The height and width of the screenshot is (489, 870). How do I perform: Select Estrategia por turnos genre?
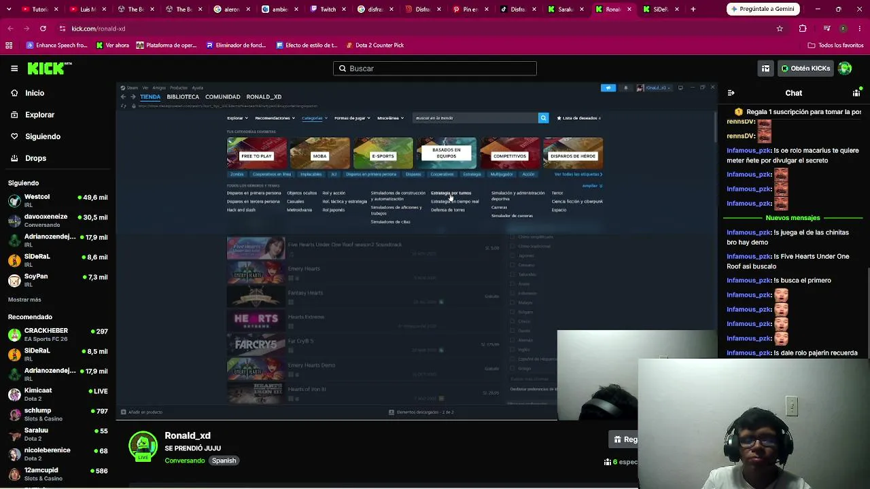pyautogui.click(x=451, y=193)
